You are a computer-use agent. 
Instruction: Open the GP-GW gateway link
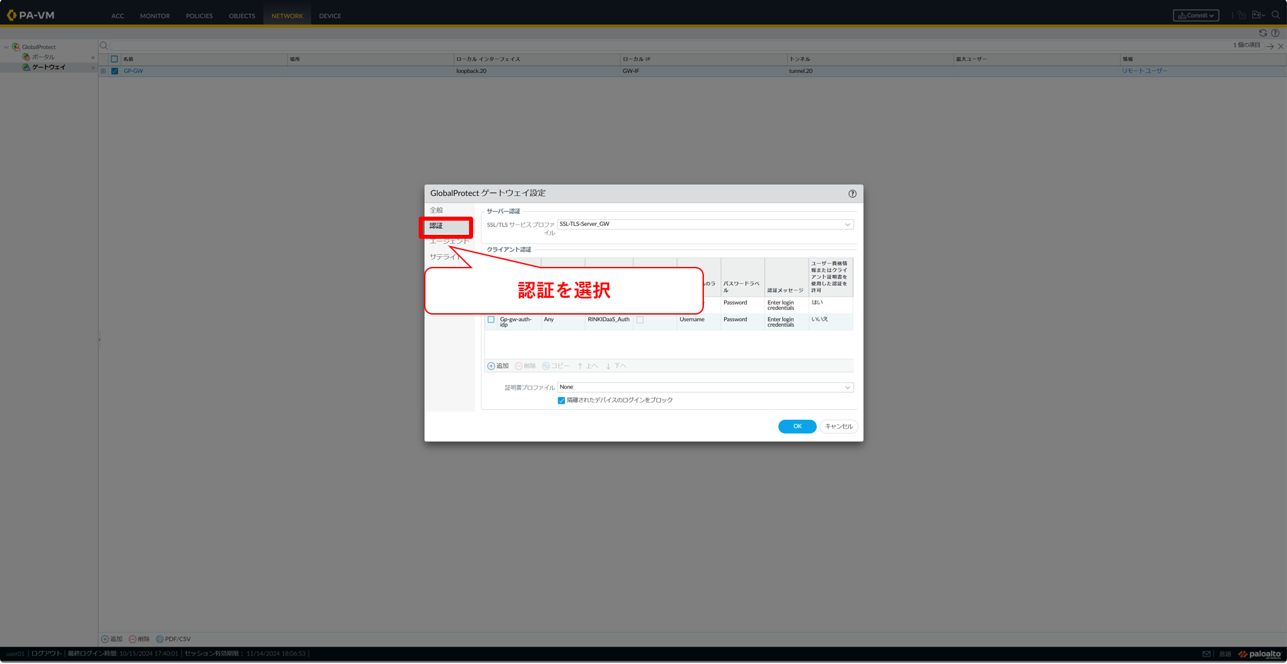(x=134, y=71)
